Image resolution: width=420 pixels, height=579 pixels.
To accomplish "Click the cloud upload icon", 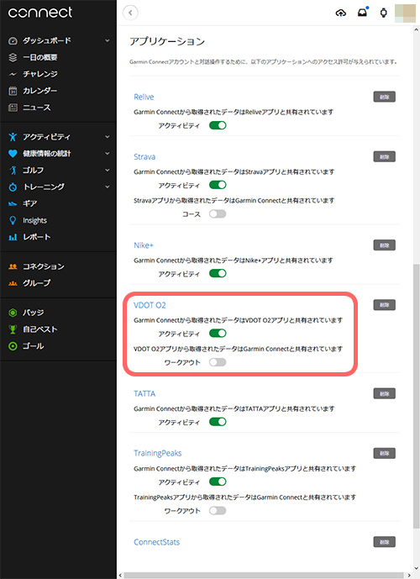I will point(341,13).
